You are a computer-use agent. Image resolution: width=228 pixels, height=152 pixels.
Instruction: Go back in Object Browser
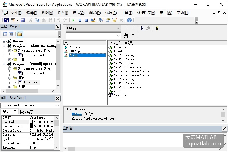[127, 28]
